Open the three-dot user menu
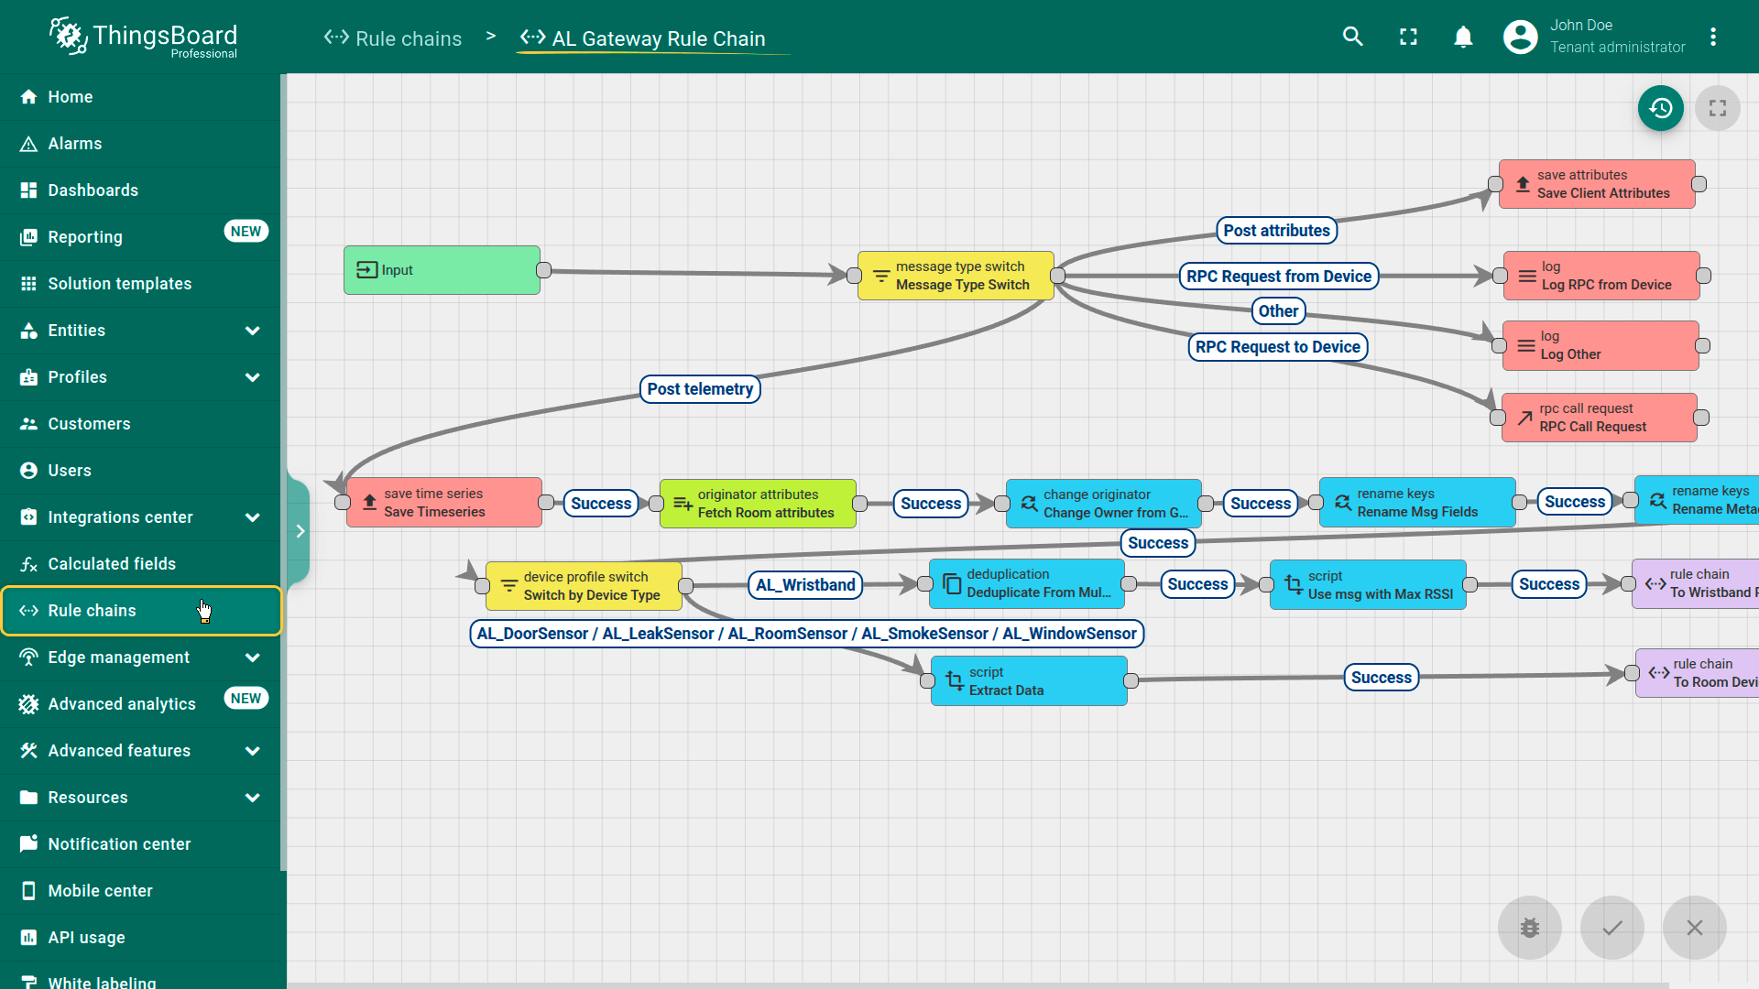Image resolution: width=1759 pixels, height=989 pixels. (1712, 37)
